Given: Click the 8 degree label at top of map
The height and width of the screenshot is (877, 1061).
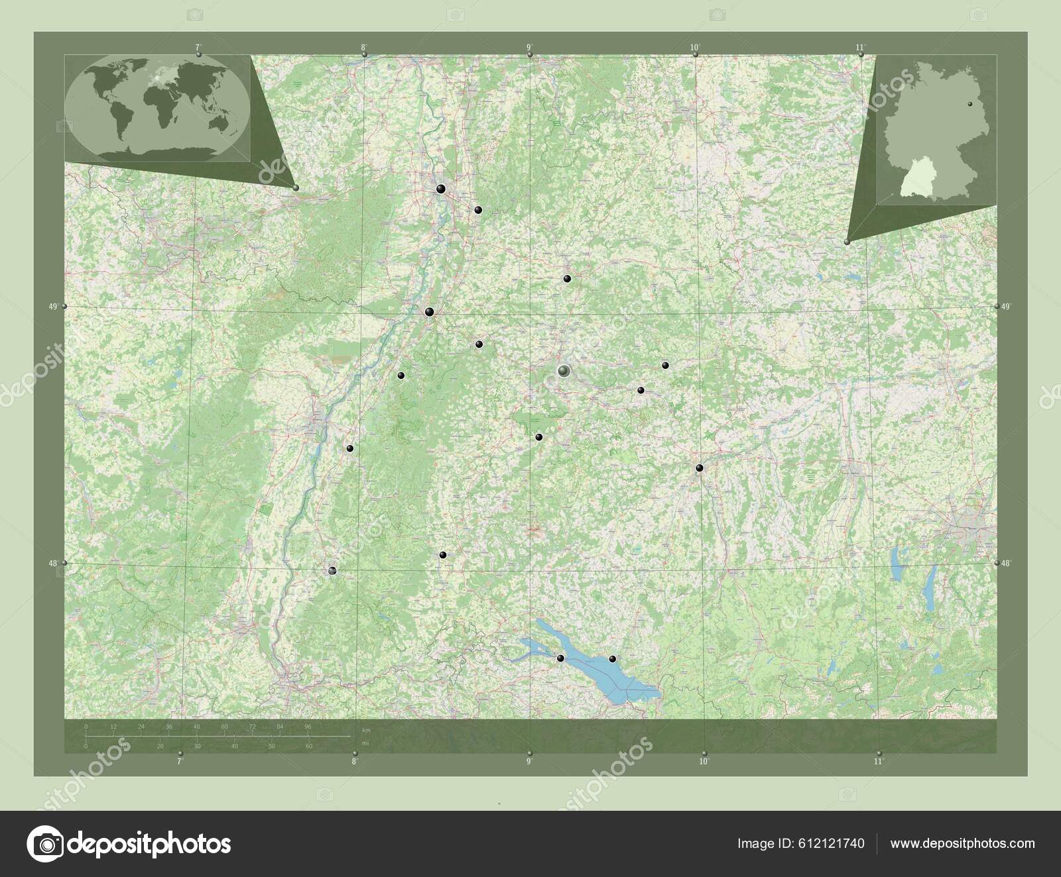Looking at the screenshot, I should pyautogui.click(x=363, y=46).
